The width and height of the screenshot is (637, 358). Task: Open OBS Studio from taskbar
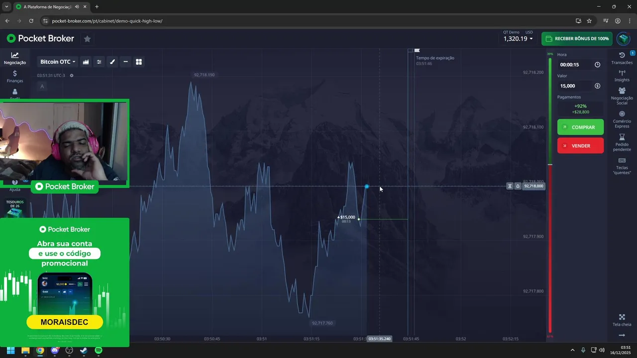(x=69, y=350)
